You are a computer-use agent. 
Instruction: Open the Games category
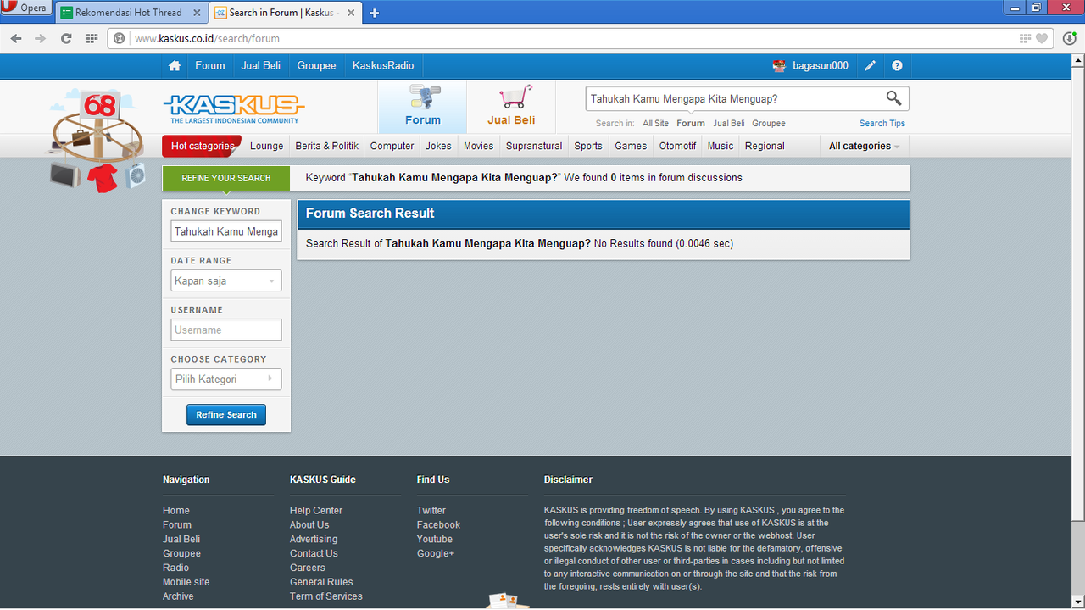coord(631,146)
